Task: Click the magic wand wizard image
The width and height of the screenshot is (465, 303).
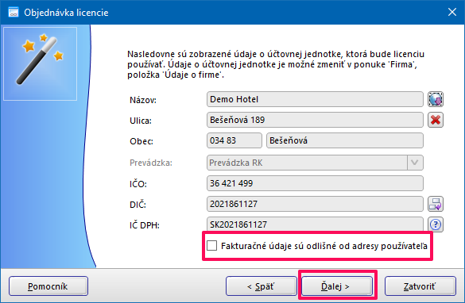Action: pos(40,63)
